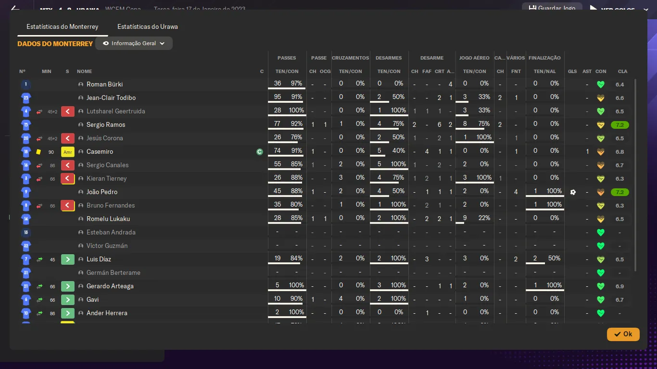Viewport: 657px width, 369px height.
Task: Switch to Estatísticas do Urawa tab
Action: coord(148,26)
